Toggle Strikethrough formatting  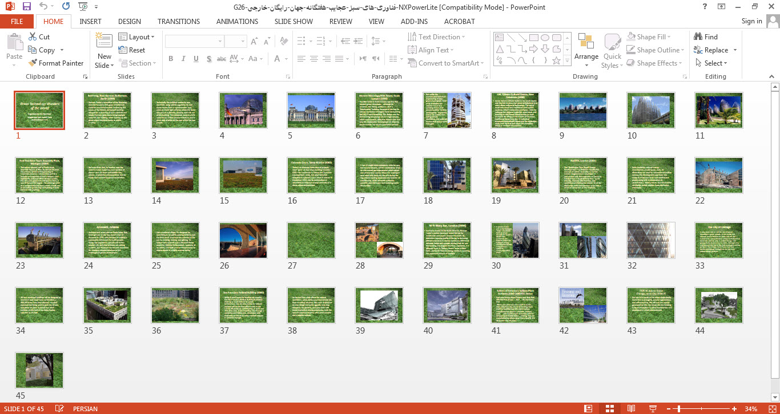tap(223, 59)
